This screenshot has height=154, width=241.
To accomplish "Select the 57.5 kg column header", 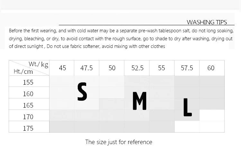I will tap(187, 68).
